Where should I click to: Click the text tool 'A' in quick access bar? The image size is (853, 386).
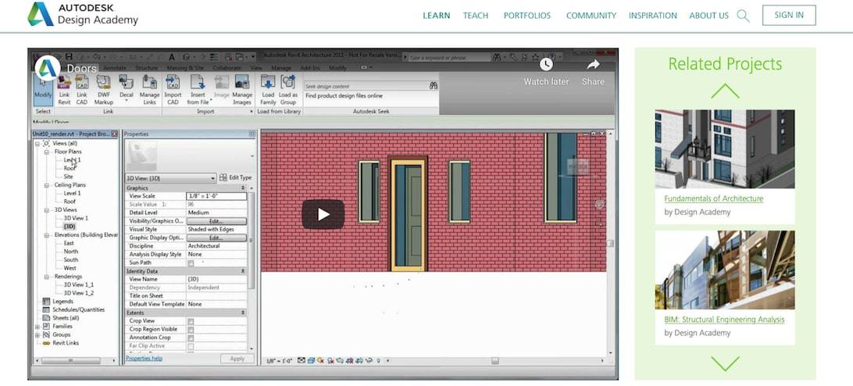tap(172, 56)
